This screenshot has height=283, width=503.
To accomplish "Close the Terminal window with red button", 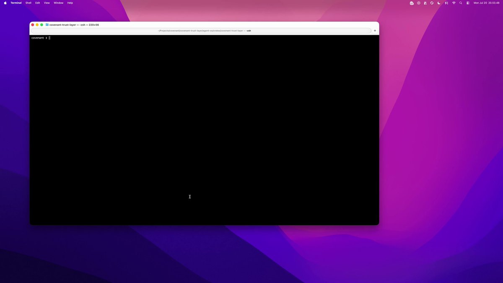I will pyautogui.click(x=33, y=25).
